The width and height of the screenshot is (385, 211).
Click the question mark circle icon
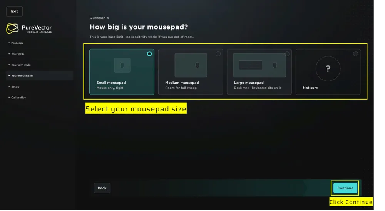328,69
